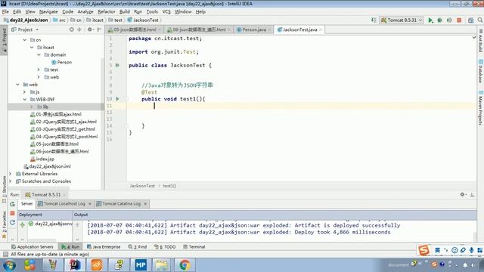Start debugging with the bug icon
Viewport: 484px width, 272px height.
pos(440,20)
